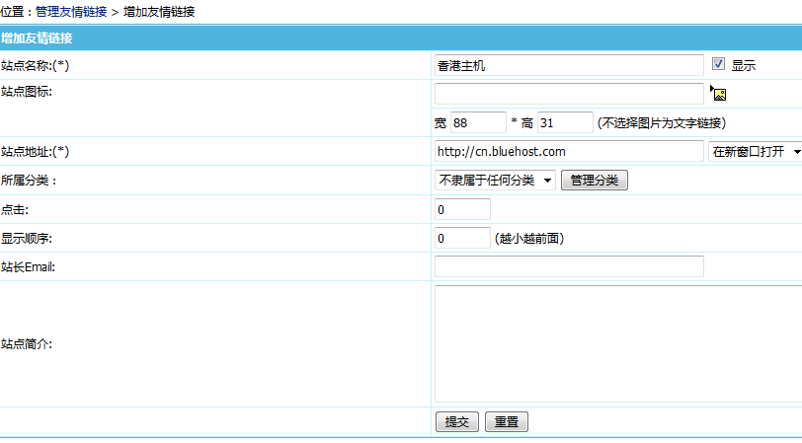Screen dimensions: 802x443
Task: Click the 点击: label
Action: (15, 209)
